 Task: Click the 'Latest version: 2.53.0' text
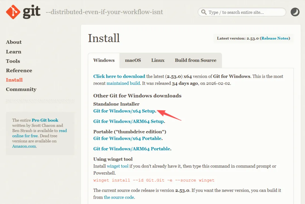click(238, 38)
